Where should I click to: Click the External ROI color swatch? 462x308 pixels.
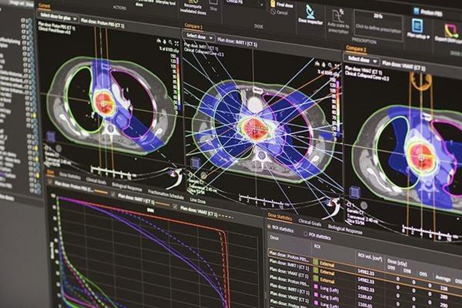pos(315,262)
